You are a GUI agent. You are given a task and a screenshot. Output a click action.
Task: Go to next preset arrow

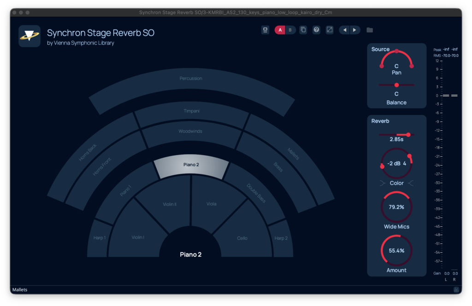354,30
